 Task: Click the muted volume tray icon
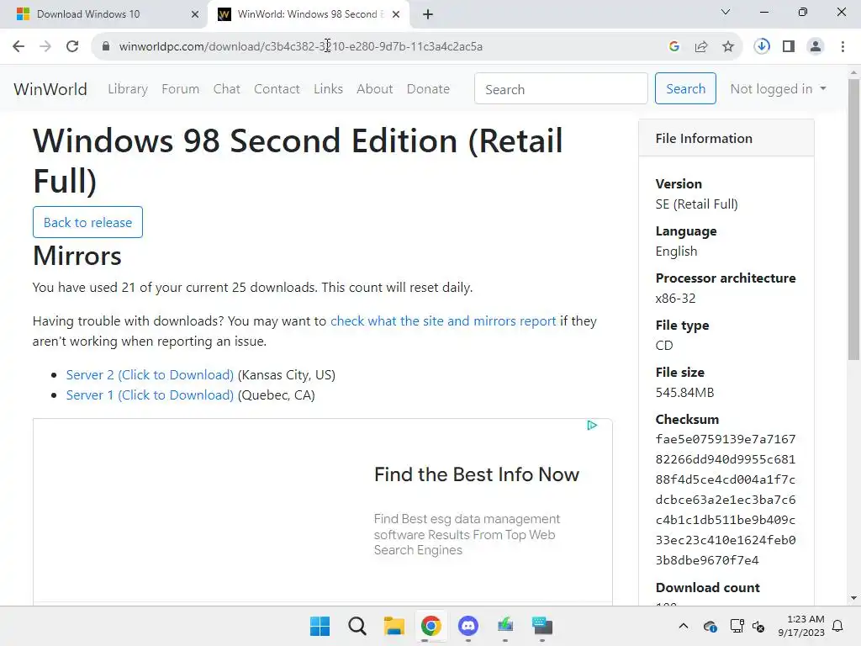pyautogui.click(x=758, y=626)
